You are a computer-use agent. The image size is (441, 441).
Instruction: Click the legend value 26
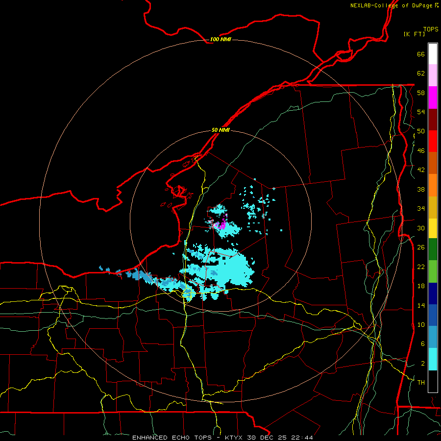[x=421, y=247]
